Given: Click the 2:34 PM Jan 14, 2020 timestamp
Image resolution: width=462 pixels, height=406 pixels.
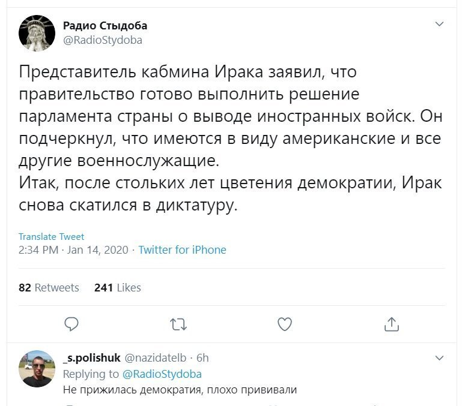Looking at the screenshot, I should pyautogui.click(x=73, y=250).
